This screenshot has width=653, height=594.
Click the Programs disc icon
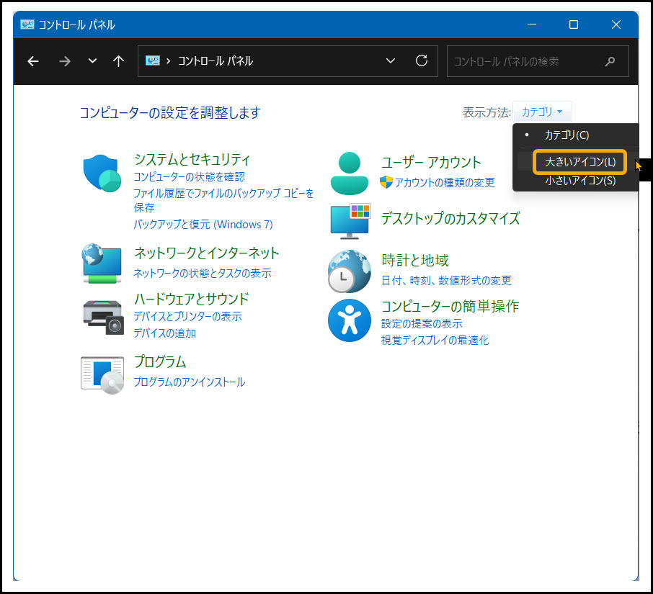(x=102, y=375)
